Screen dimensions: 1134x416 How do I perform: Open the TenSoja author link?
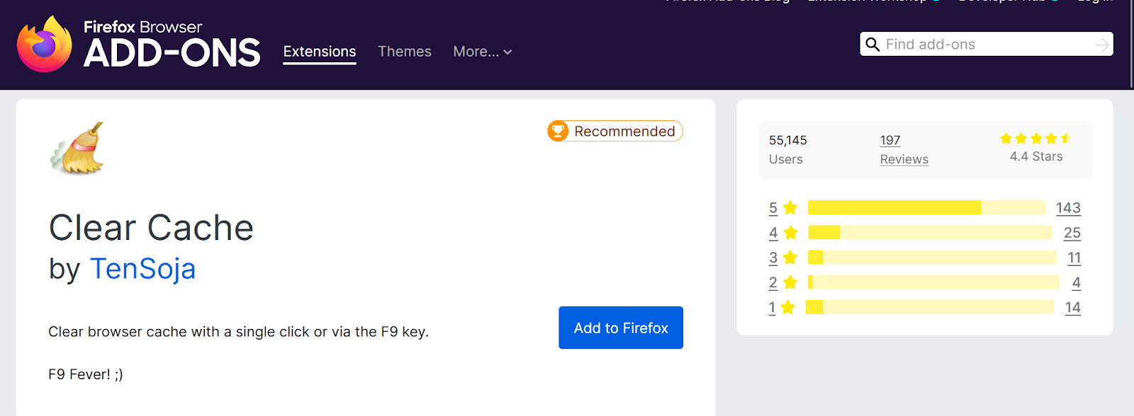tap(142, 269)
